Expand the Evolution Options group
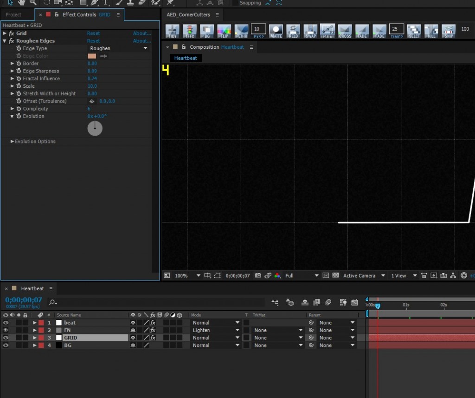This screenshot has height=398, width=475. click(x=13, y=142)
